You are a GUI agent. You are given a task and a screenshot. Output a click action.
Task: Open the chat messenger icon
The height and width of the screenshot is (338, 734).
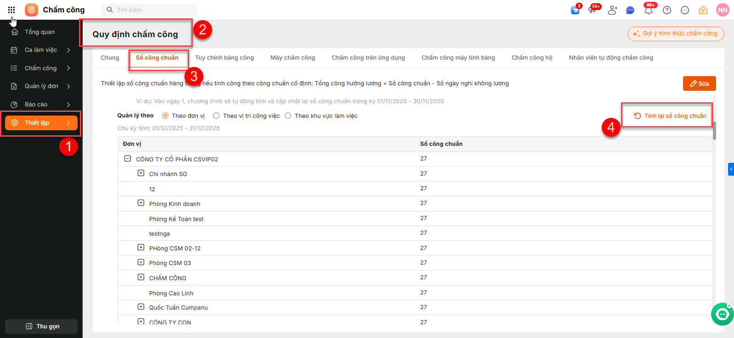(x=630, y=10)
